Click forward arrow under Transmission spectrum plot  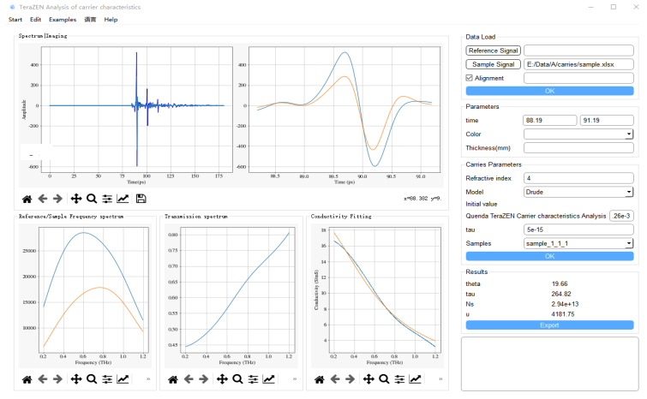204,379
